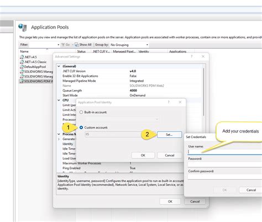
Task: Select the Identity property row
Action: [x=68, y=144]
